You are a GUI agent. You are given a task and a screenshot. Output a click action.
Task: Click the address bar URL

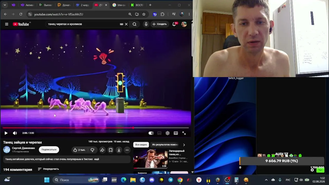[x=59, y=14]
